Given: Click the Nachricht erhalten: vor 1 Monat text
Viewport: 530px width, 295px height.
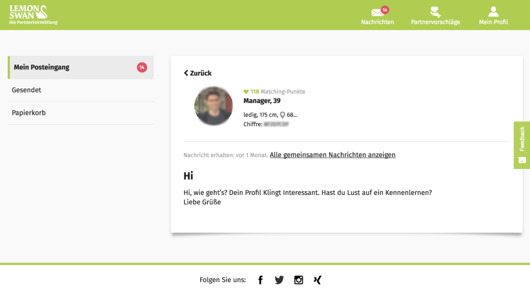Looking at the screenshot, I should click(226, 155).
